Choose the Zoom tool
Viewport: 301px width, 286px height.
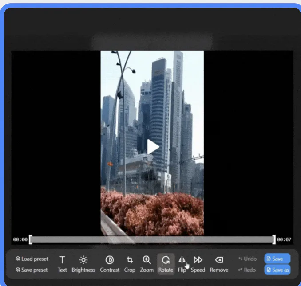pyautogui.click(x=147, y=264)
